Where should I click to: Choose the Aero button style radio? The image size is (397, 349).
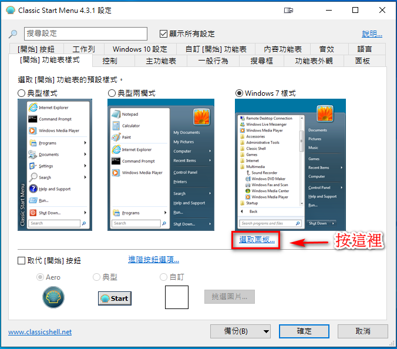(40, 277)
